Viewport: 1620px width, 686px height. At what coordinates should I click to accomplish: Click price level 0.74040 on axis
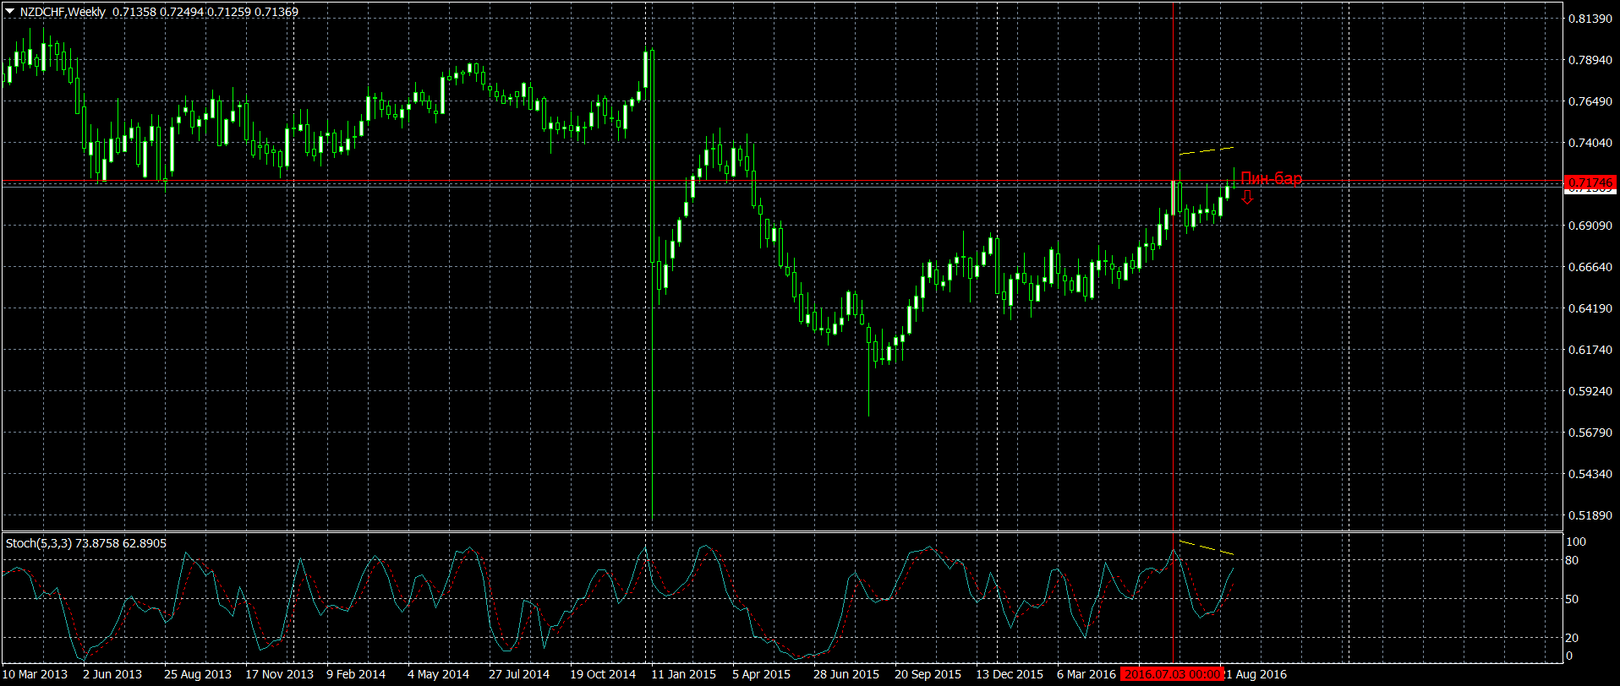tap(1590, 143)
